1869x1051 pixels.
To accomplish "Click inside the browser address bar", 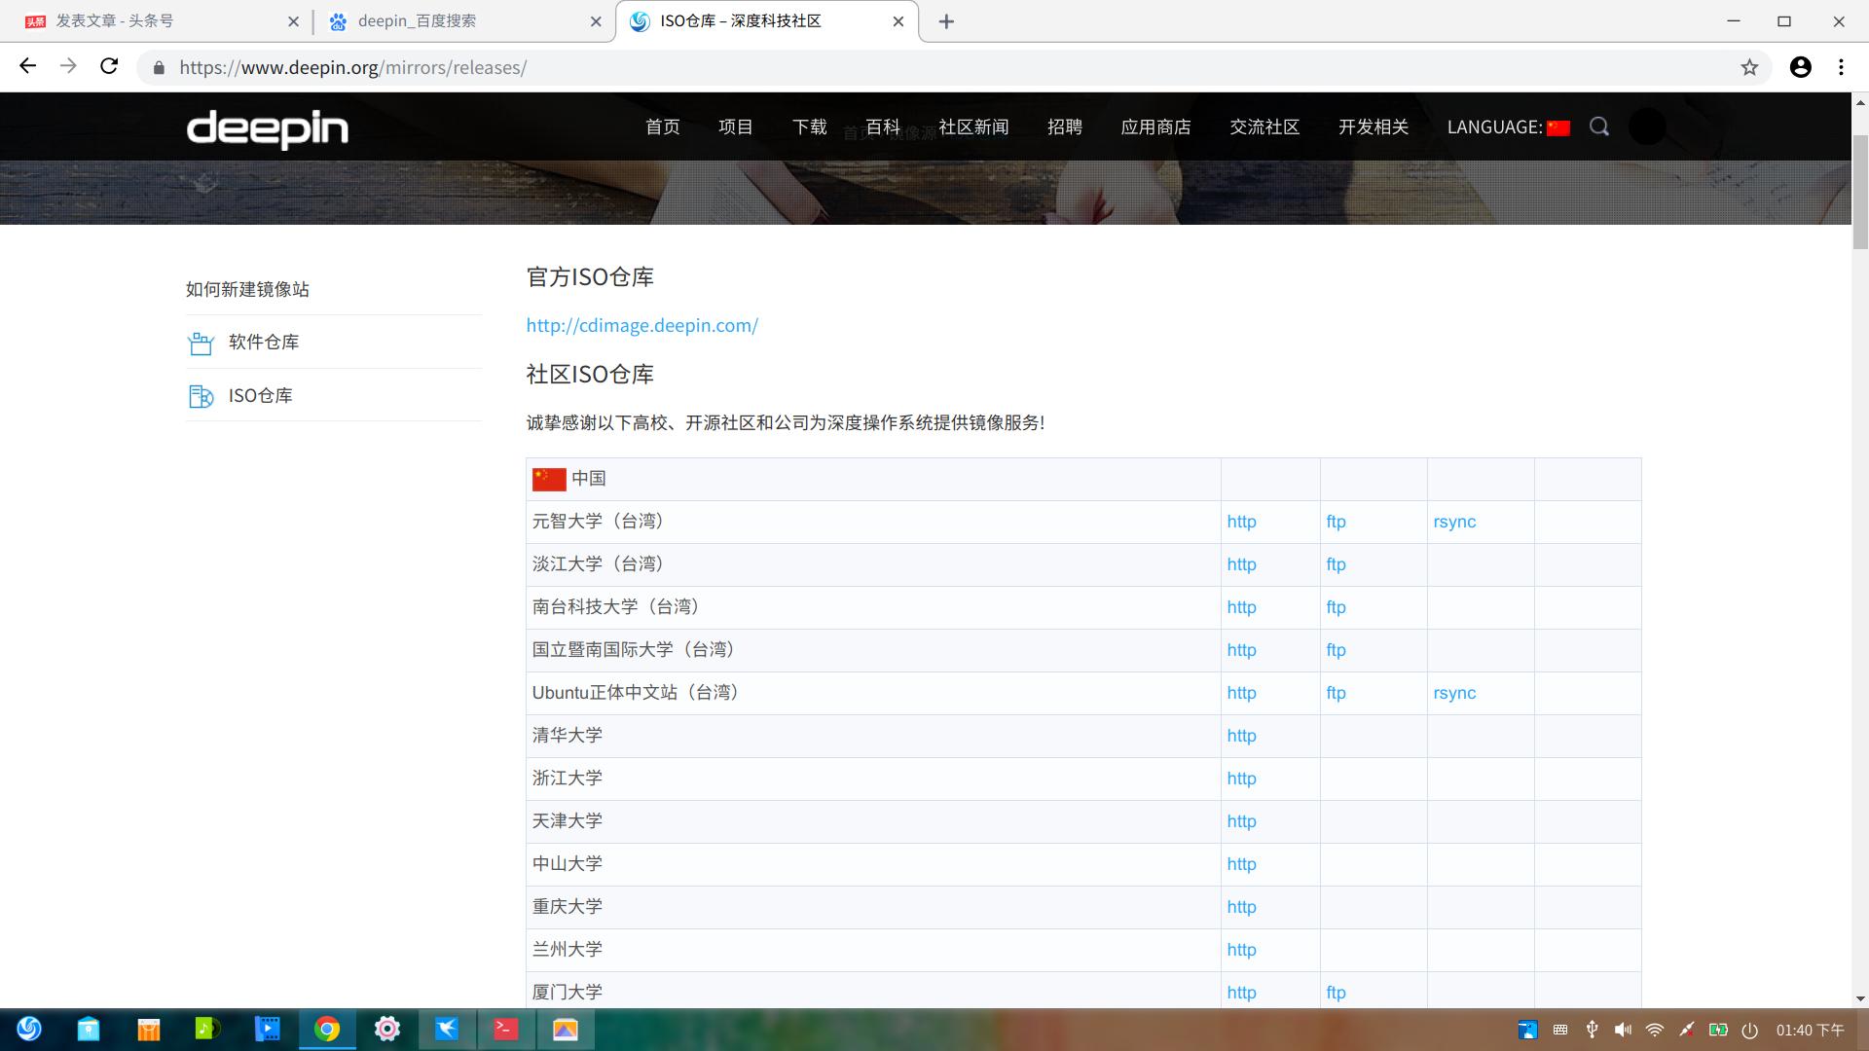I will tap(584, 66).
